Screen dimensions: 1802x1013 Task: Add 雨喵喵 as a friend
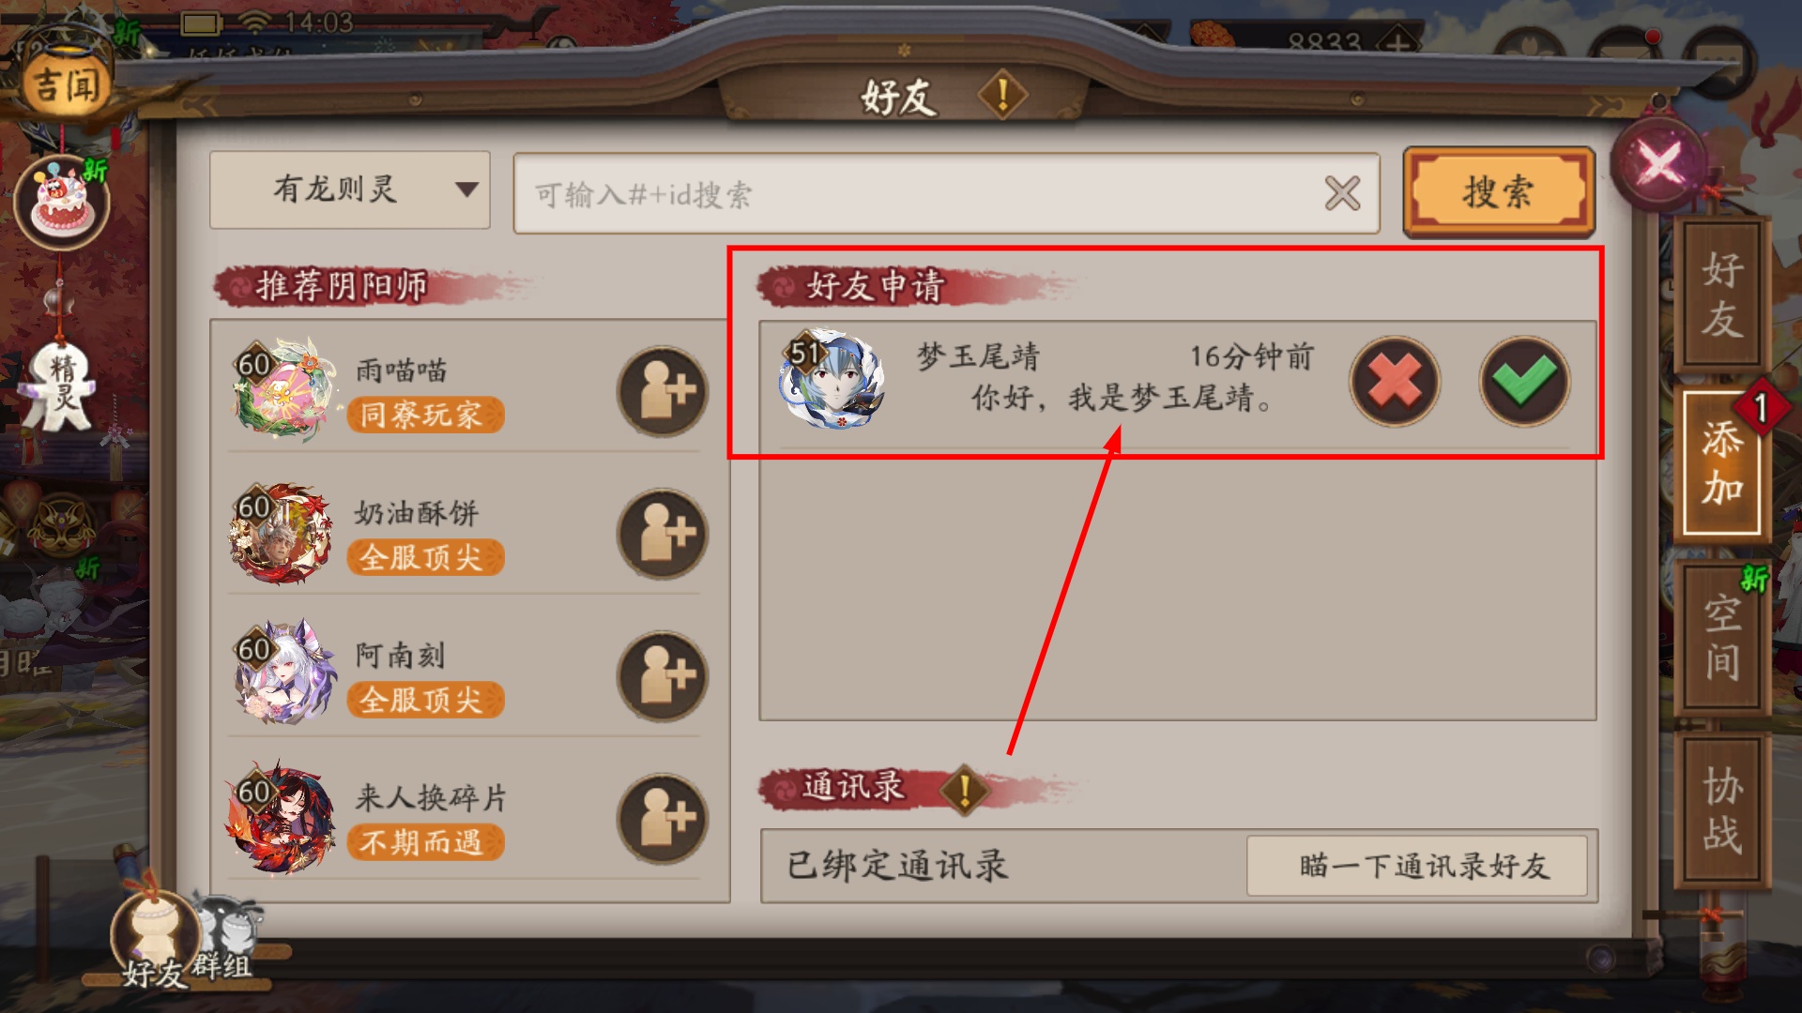pos(662,391)
